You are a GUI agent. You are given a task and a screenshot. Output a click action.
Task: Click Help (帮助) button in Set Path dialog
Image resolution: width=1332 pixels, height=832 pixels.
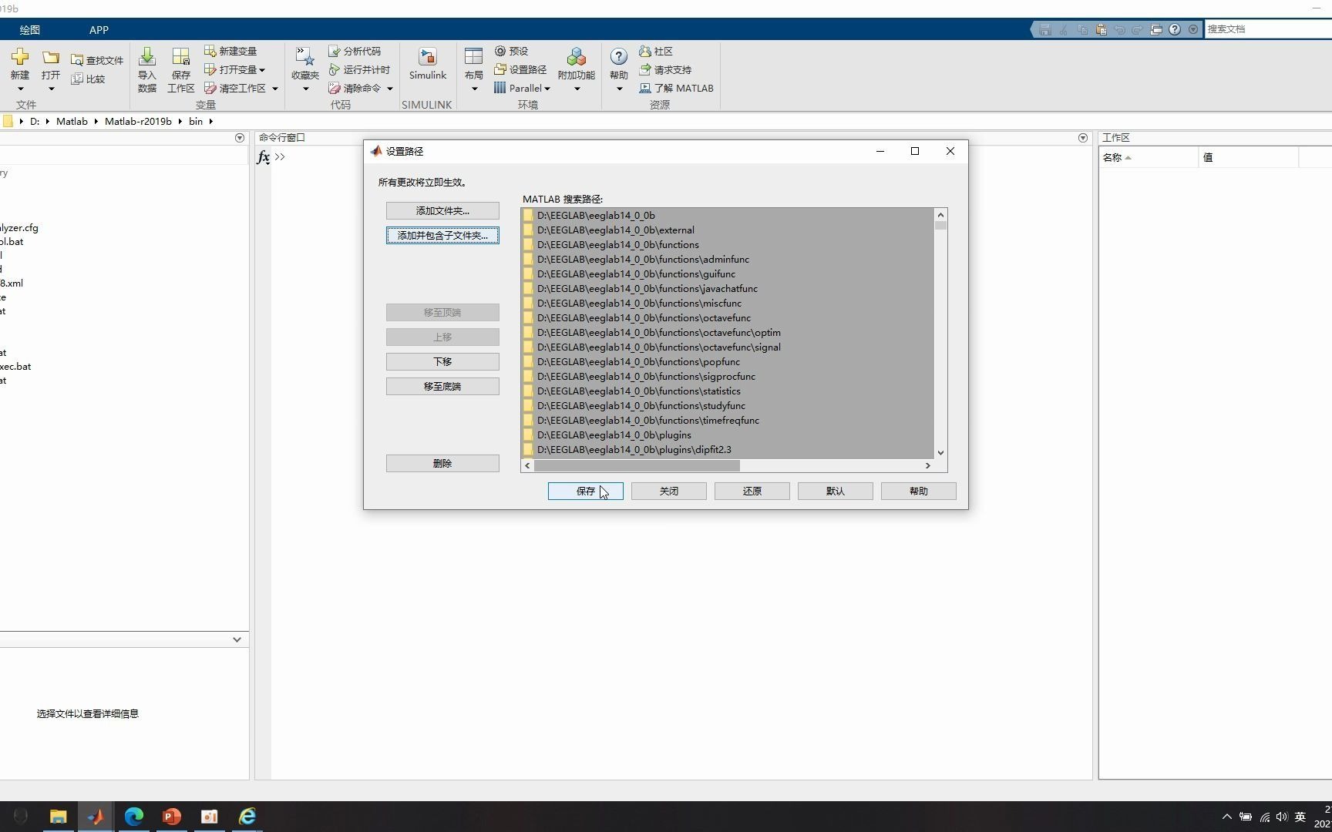coord(919,491)
